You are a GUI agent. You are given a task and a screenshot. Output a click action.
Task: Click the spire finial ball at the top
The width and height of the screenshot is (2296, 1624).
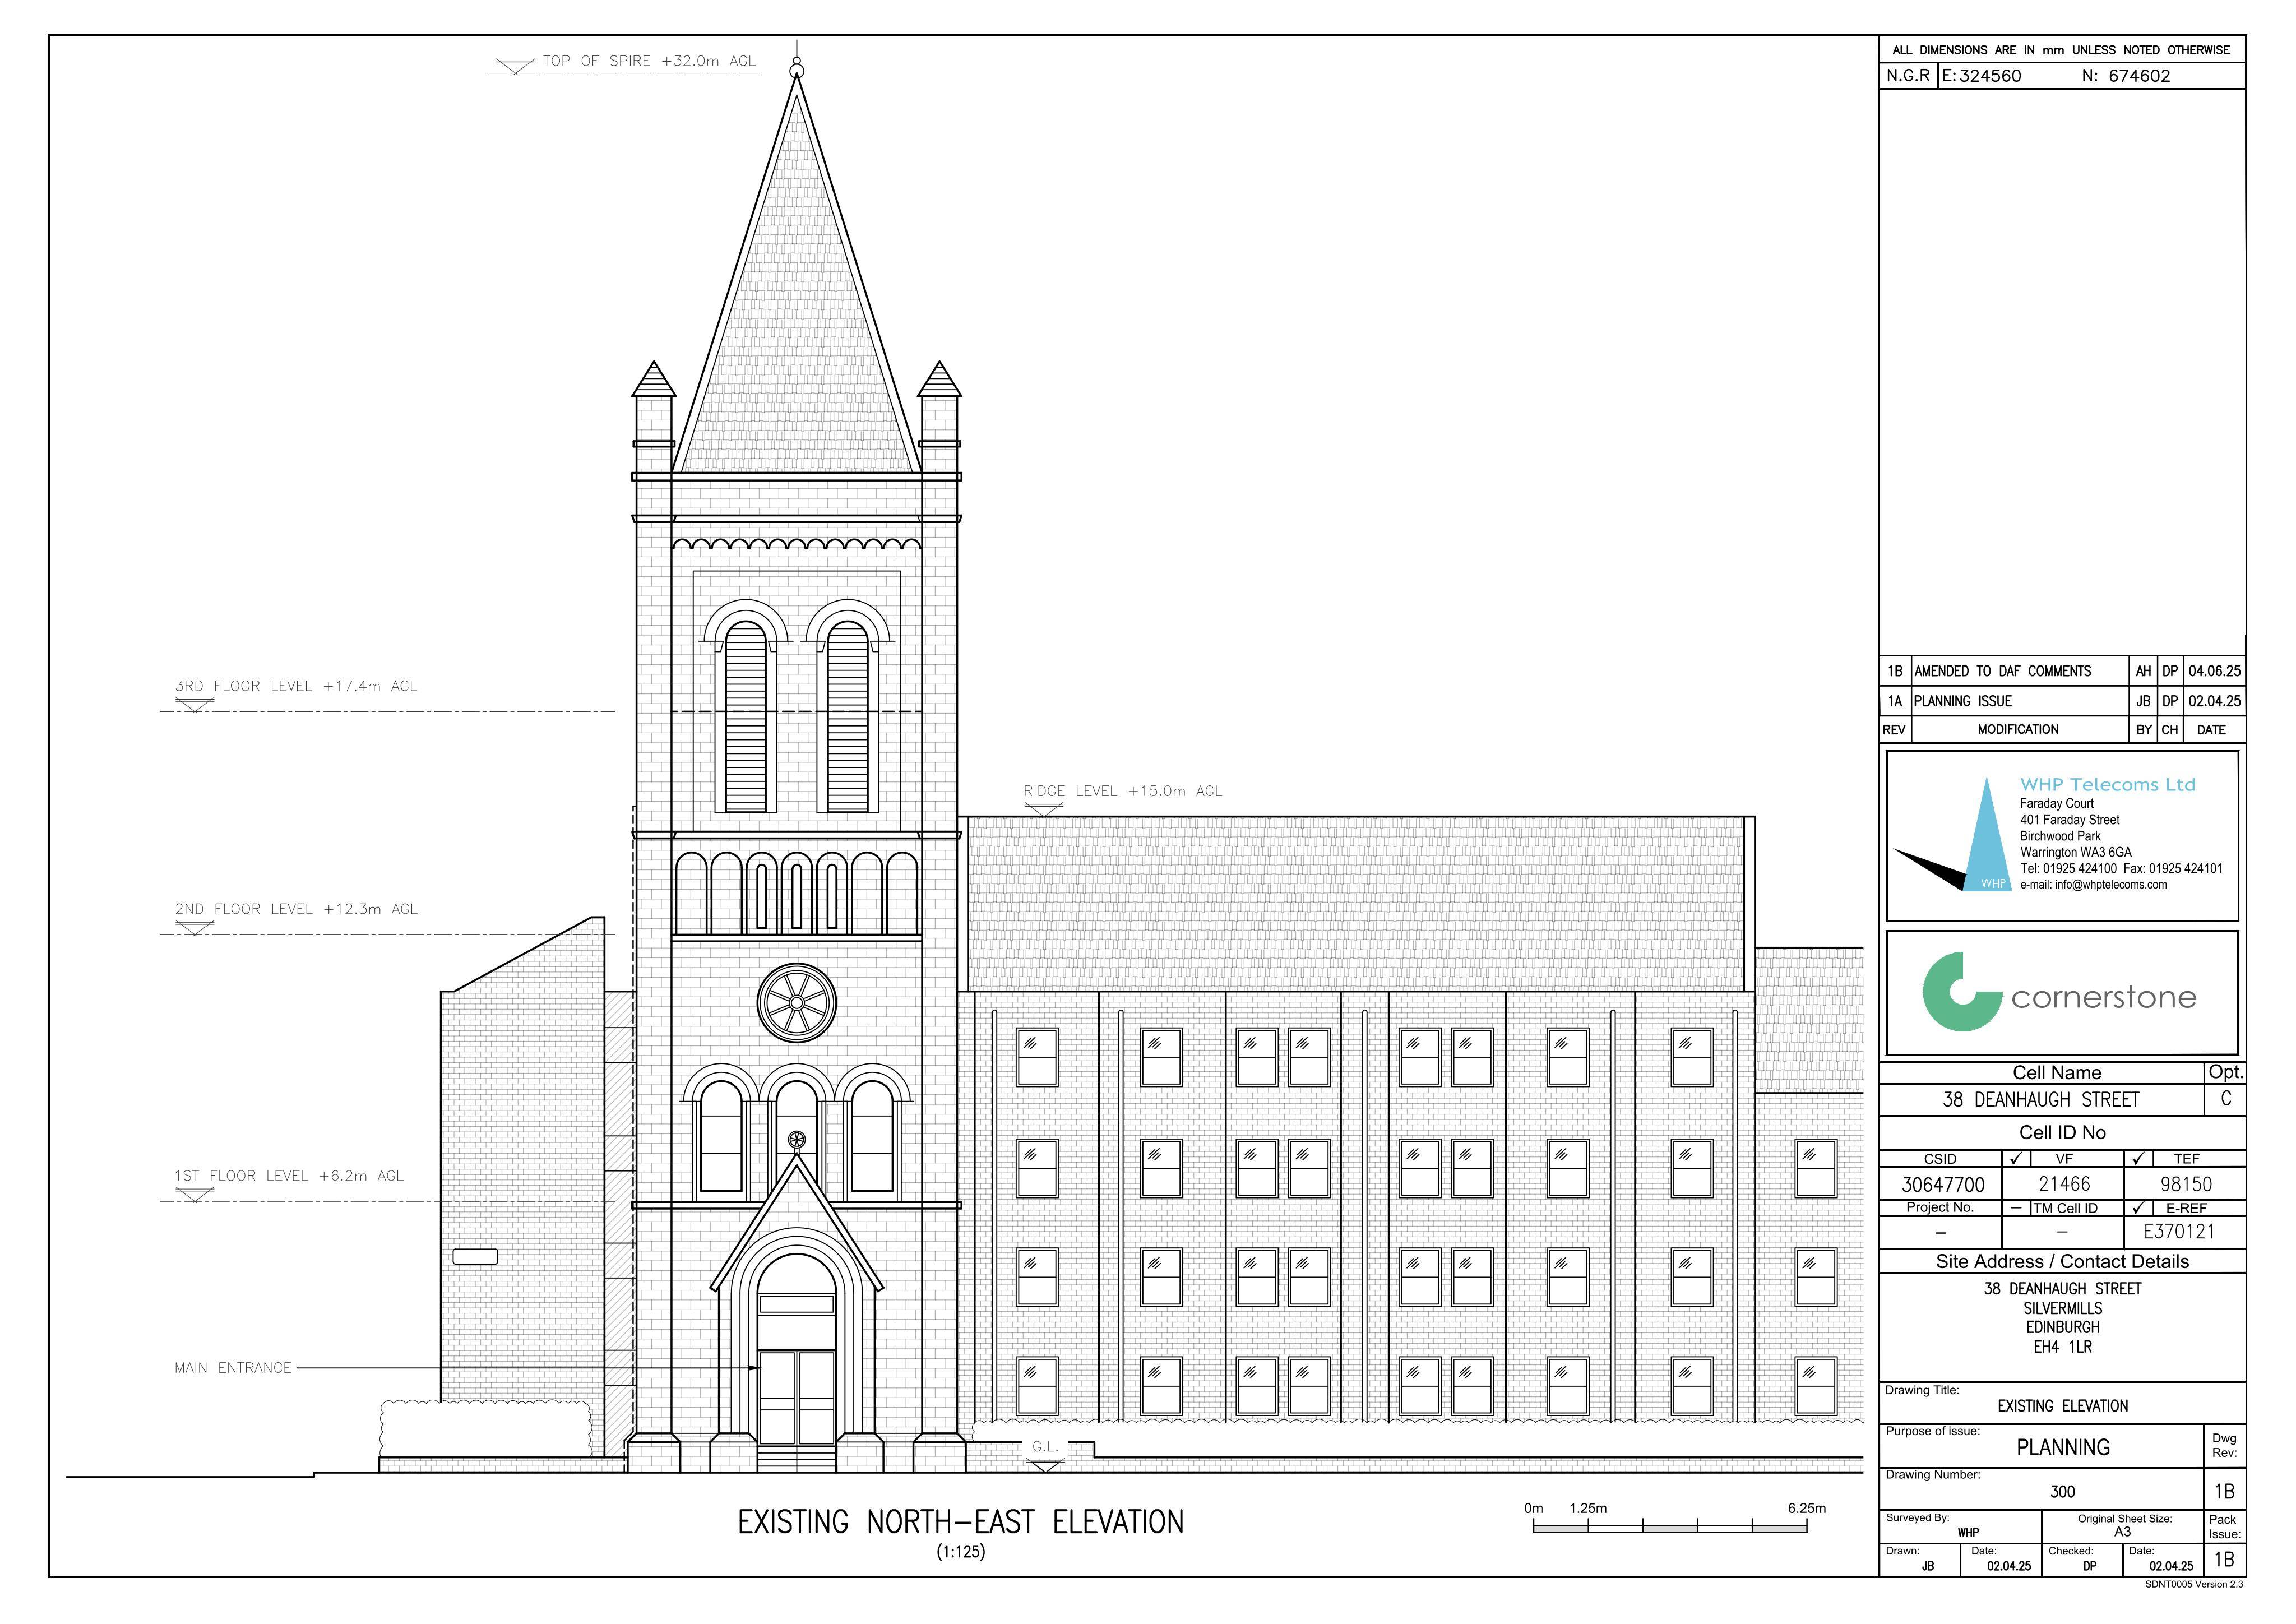click(797, 68)
